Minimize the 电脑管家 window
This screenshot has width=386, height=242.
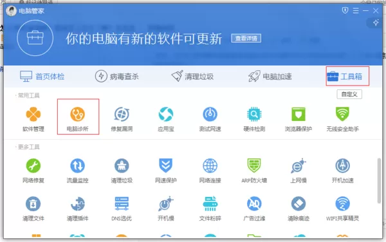click(x=365, y=10)
